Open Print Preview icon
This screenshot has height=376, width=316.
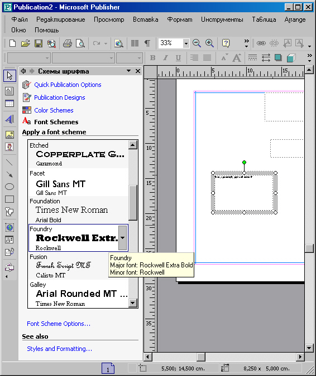pyautogui.click(x=80, y=43)
